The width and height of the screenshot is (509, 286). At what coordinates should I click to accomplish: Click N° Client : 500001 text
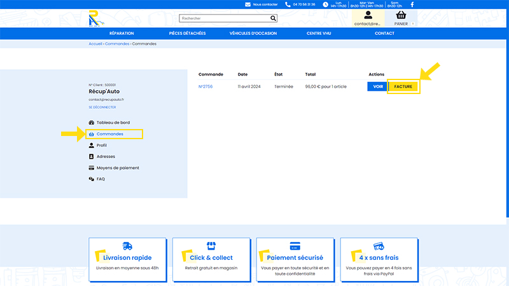click(x=102, y=85)
